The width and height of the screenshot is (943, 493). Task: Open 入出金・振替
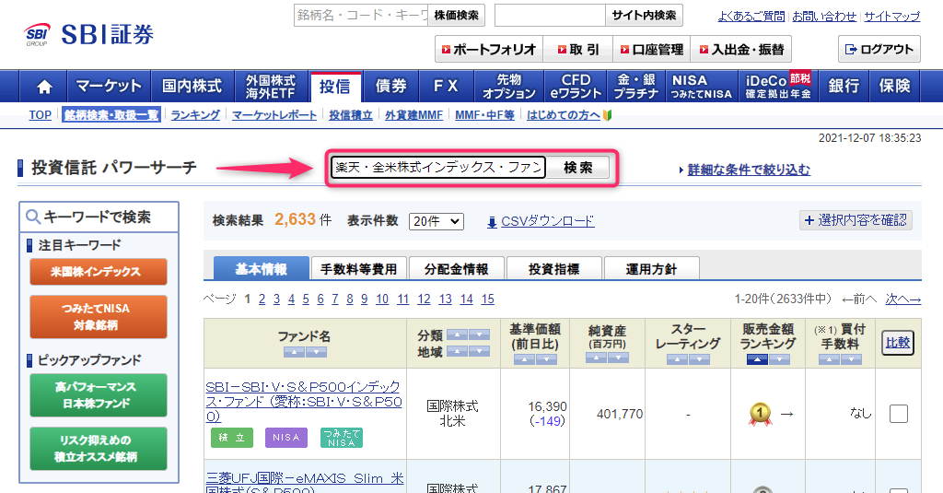click(741, 50)
